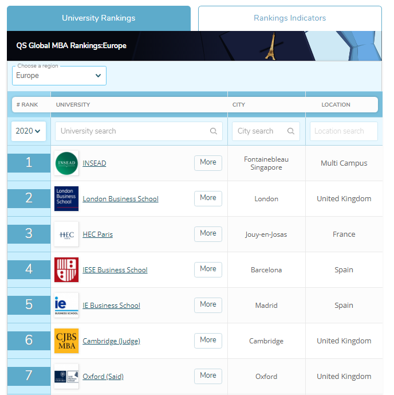394x395 pixels.
Task: Open the Oxford (Said) link
Action: pyautogui.click(x=103, y=376)
